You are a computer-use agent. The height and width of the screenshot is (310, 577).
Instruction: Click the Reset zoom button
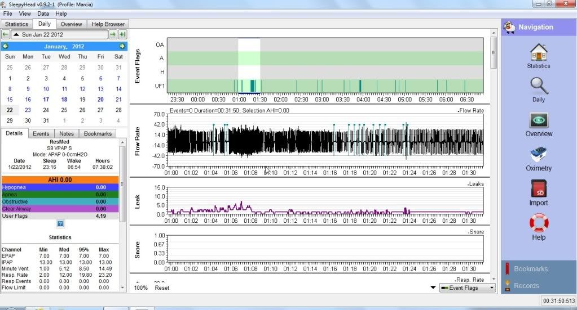[162, 288]
